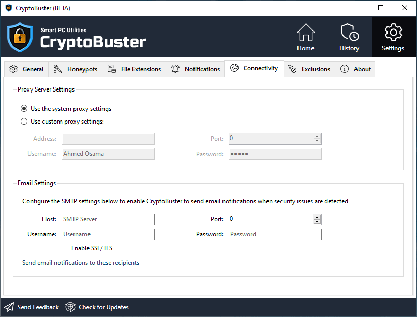Click the SMTP Server host field
Image resolution: width=417 pixels, height=317 pixels.
(108, 219)
